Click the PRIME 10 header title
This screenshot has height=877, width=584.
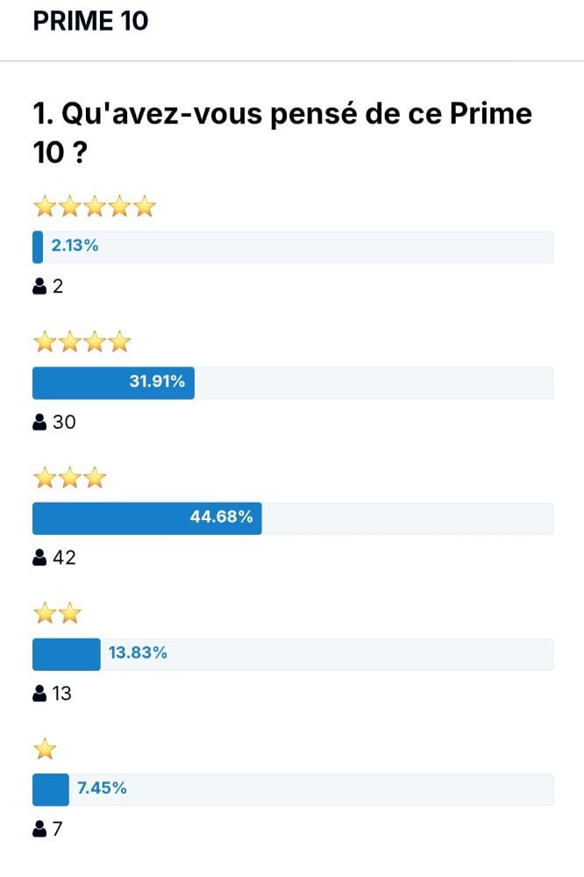point(90,21)
